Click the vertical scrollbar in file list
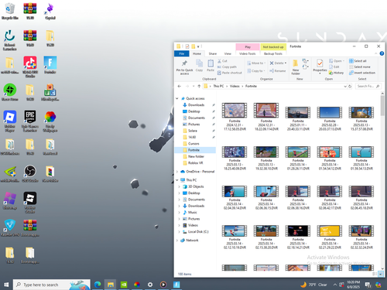This screenshot has width=387, height=290. tap(382, 180)
